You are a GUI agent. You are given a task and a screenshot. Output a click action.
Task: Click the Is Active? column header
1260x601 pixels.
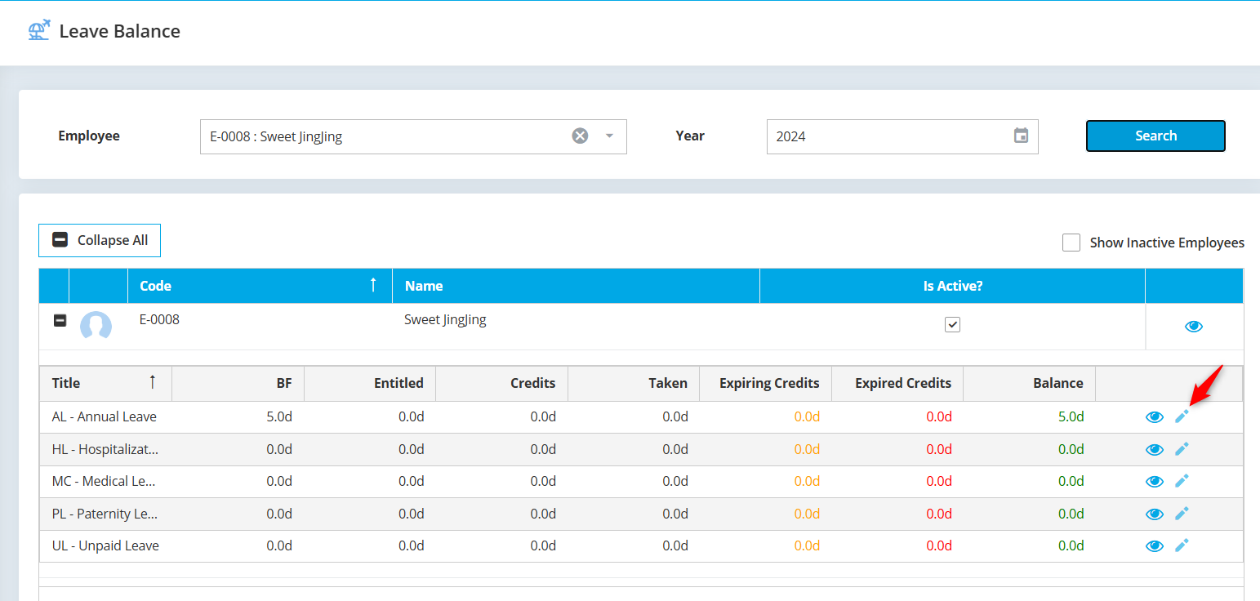point(952,286)
